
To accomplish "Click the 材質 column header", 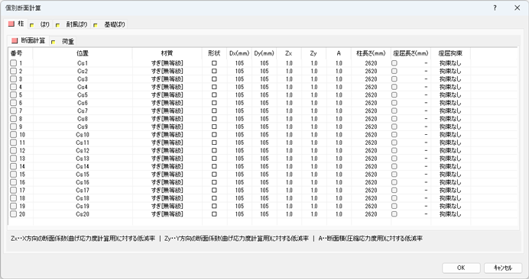I will point(167,53).
